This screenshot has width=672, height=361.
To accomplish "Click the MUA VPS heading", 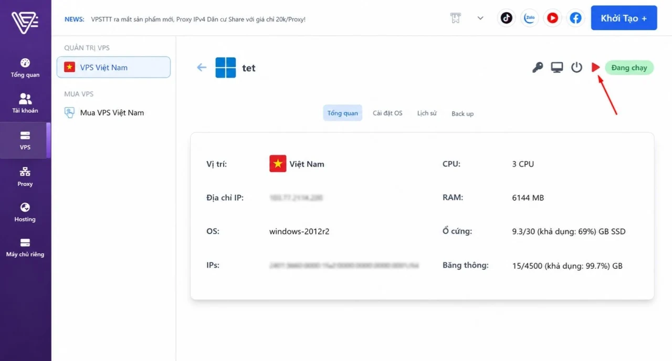I will pos(79,94).
